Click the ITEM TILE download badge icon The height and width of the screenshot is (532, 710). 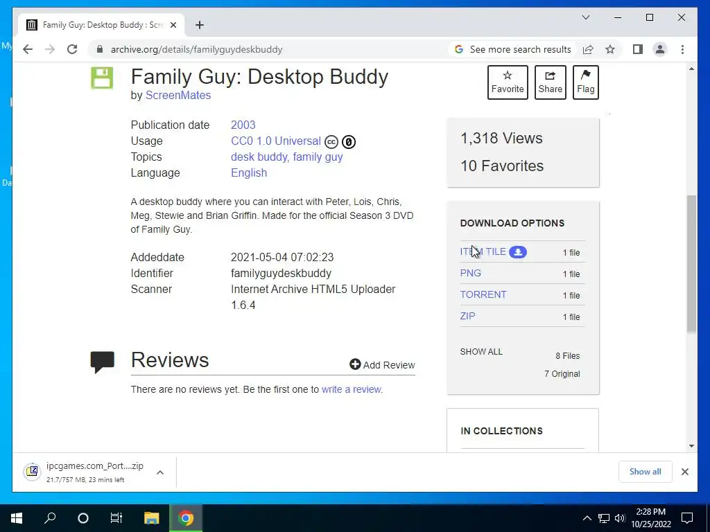(517, 252)
